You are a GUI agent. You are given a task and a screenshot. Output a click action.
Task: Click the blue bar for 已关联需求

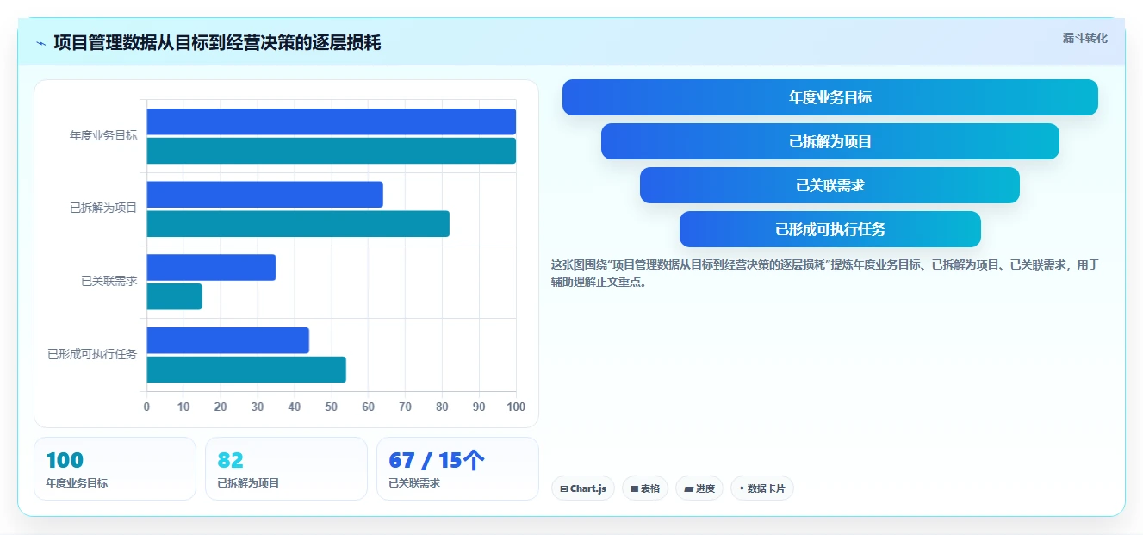[x=211, y=267]
